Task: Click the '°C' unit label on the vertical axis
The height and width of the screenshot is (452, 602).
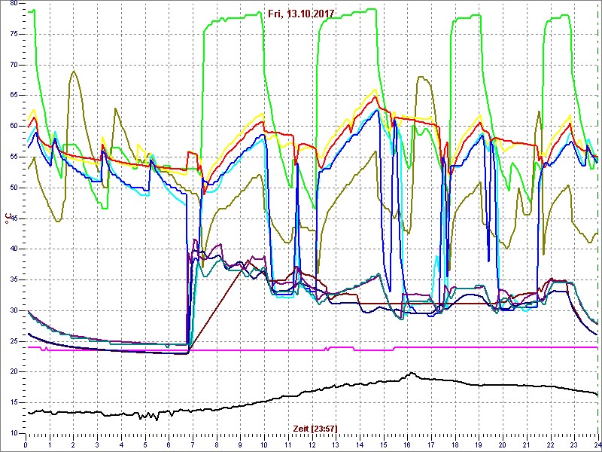Action: 8,218
